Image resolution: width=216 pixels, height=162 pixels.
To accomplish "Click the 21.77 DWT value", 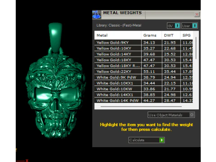I will (170, 89).
